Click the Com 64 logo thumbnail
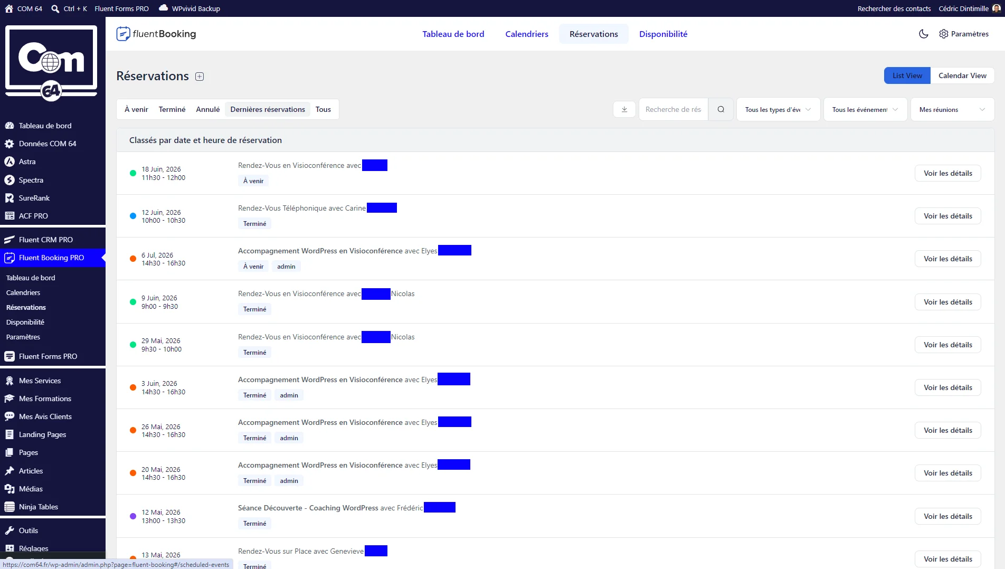The image size is (1005, 569). tap(51, 63)
